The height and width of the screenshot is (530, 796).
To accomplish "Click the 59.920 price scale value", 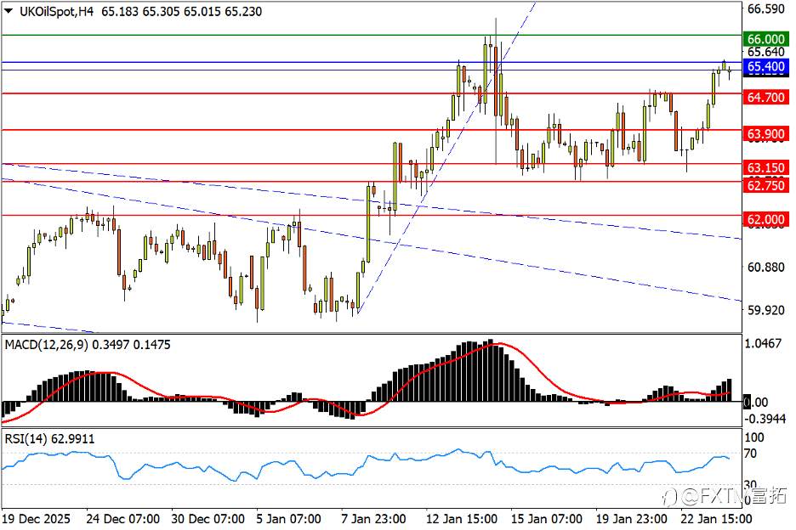I will click(766, 310).
